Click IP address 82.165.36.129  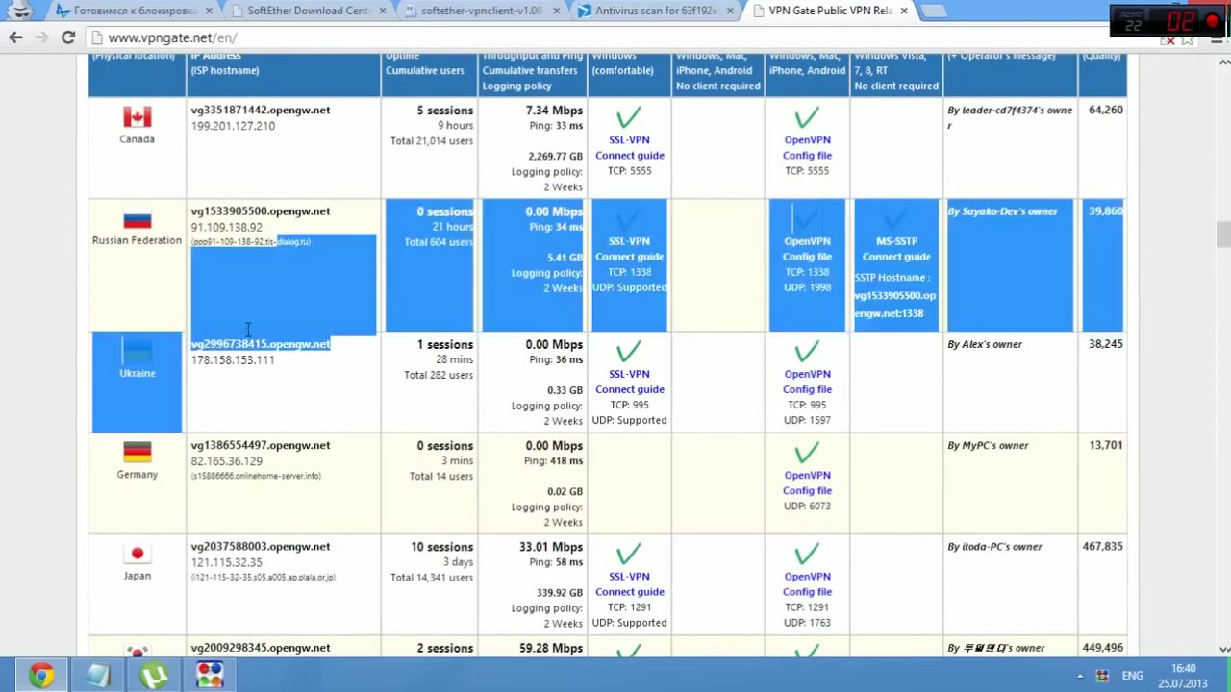[226, 461]
